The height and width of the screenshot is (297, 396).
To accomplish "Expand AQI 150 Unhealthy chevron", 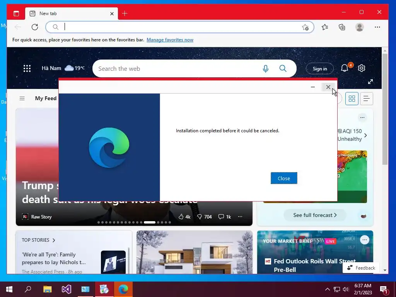I will coord(365,135).
